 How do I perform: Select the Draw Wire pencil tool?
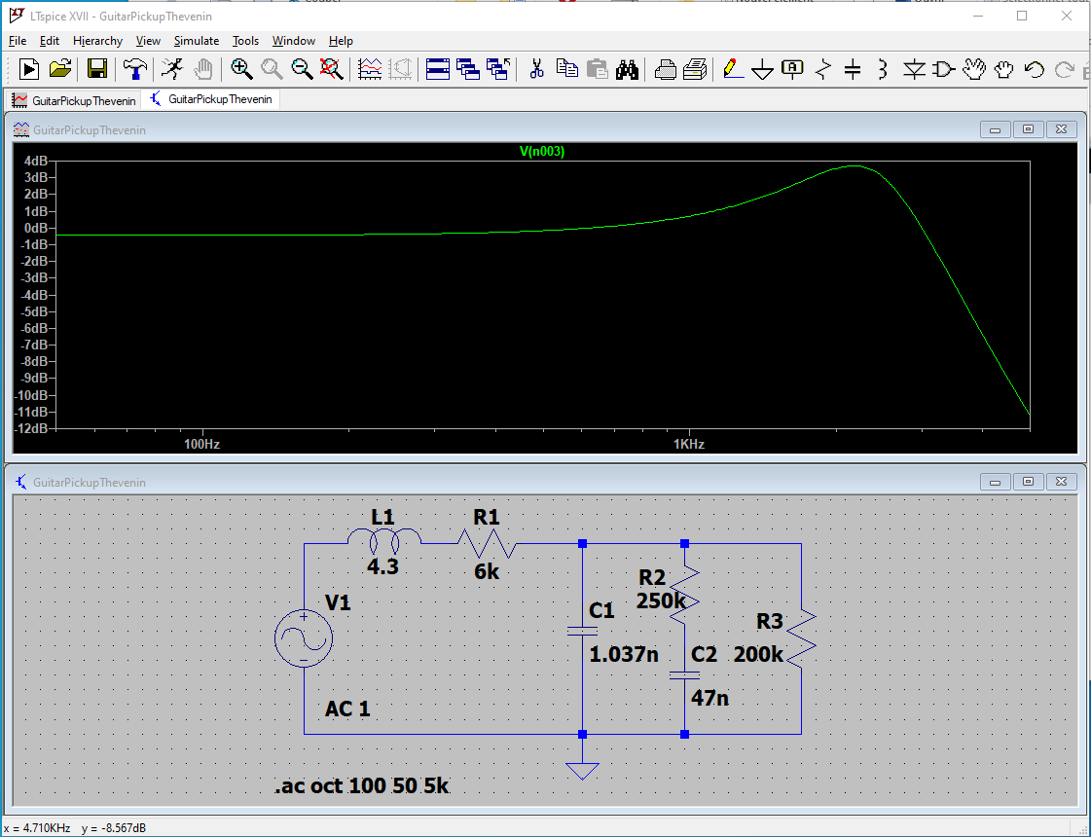pos(731,69)
